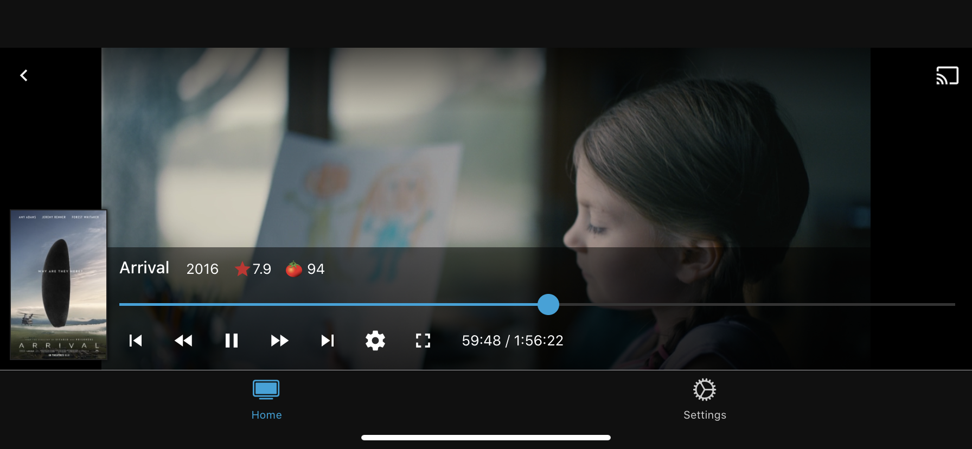Viewport: 972px width, 449px height.
Task: Open the cast to device icon
Action: click(947, 75)
